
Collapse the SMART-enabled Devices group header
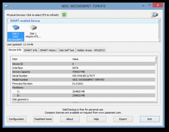pos(83,21)
